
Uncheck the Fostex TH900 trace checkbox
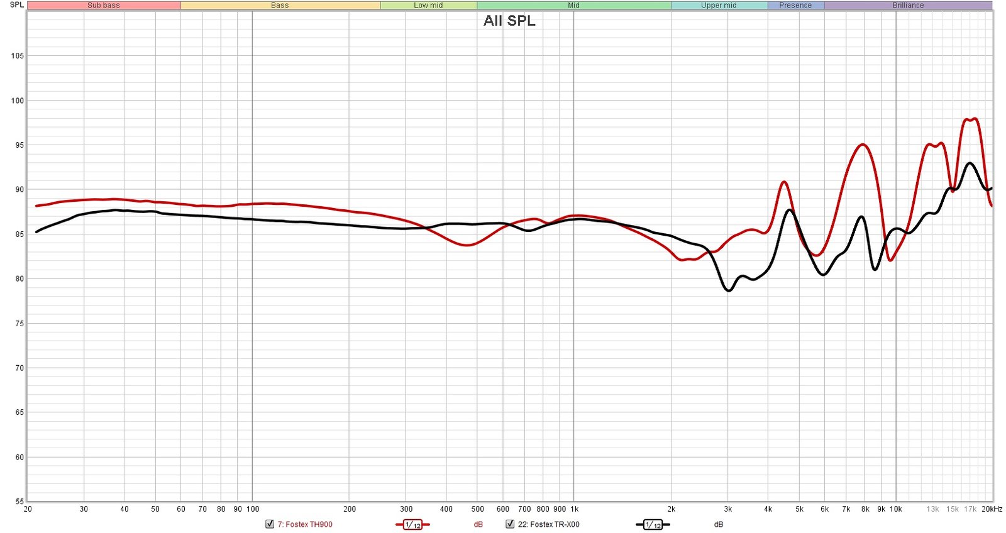pyautogui.click(x=270, y=524)
